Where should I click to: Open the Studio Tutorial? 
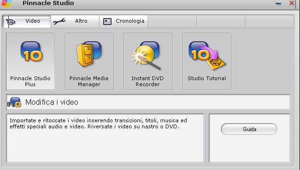[207, 62]
